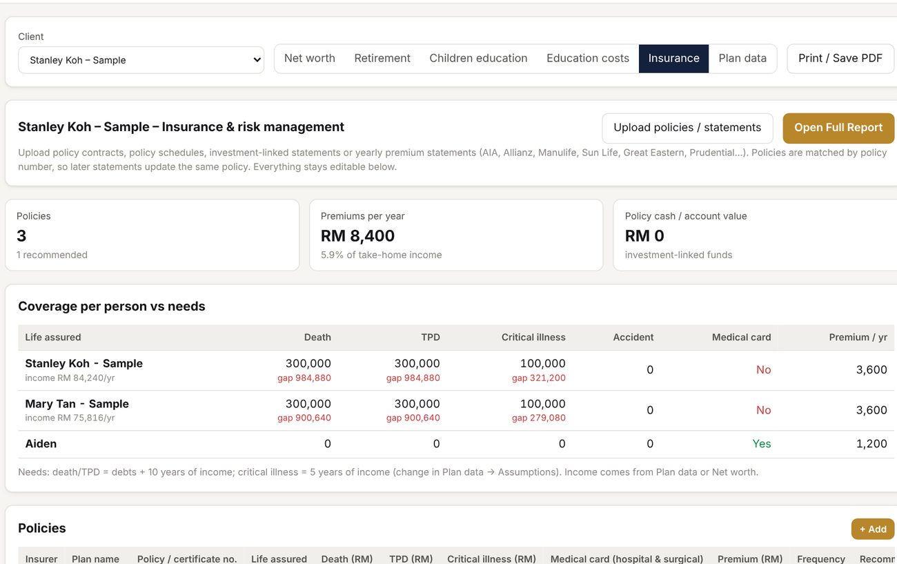The image size is (897, 564).
Task: Click the Policy / certificate no. column header
Action: tap(187, 559)
